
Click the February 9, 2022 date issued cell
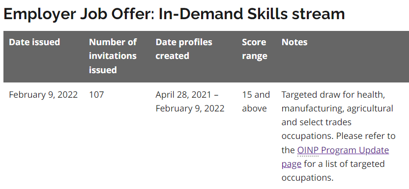pyautogui.click(x=43, y=95)
